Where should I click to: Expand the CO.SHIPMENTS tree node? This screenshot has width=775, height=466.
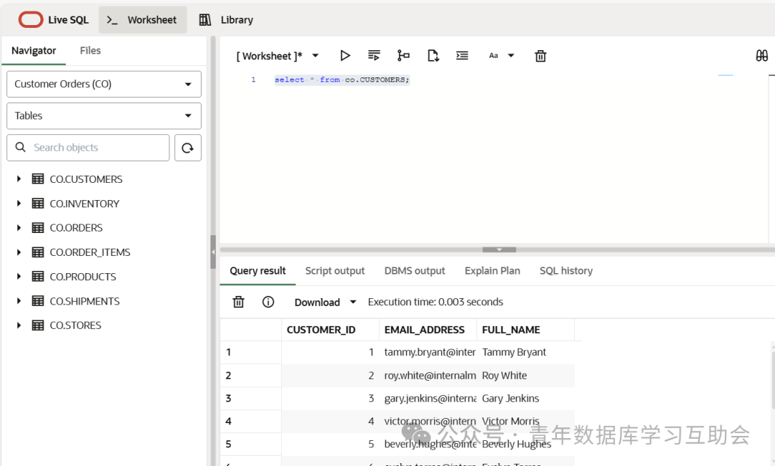pos(19,301)
